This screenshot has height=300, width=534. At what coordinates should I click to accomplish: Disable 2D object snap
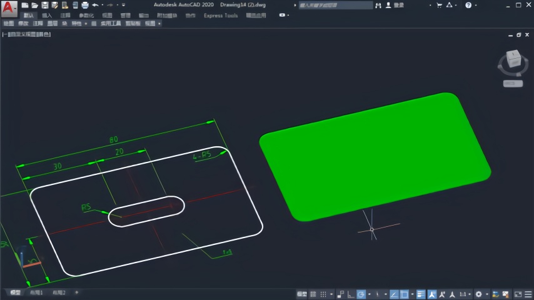404,294
